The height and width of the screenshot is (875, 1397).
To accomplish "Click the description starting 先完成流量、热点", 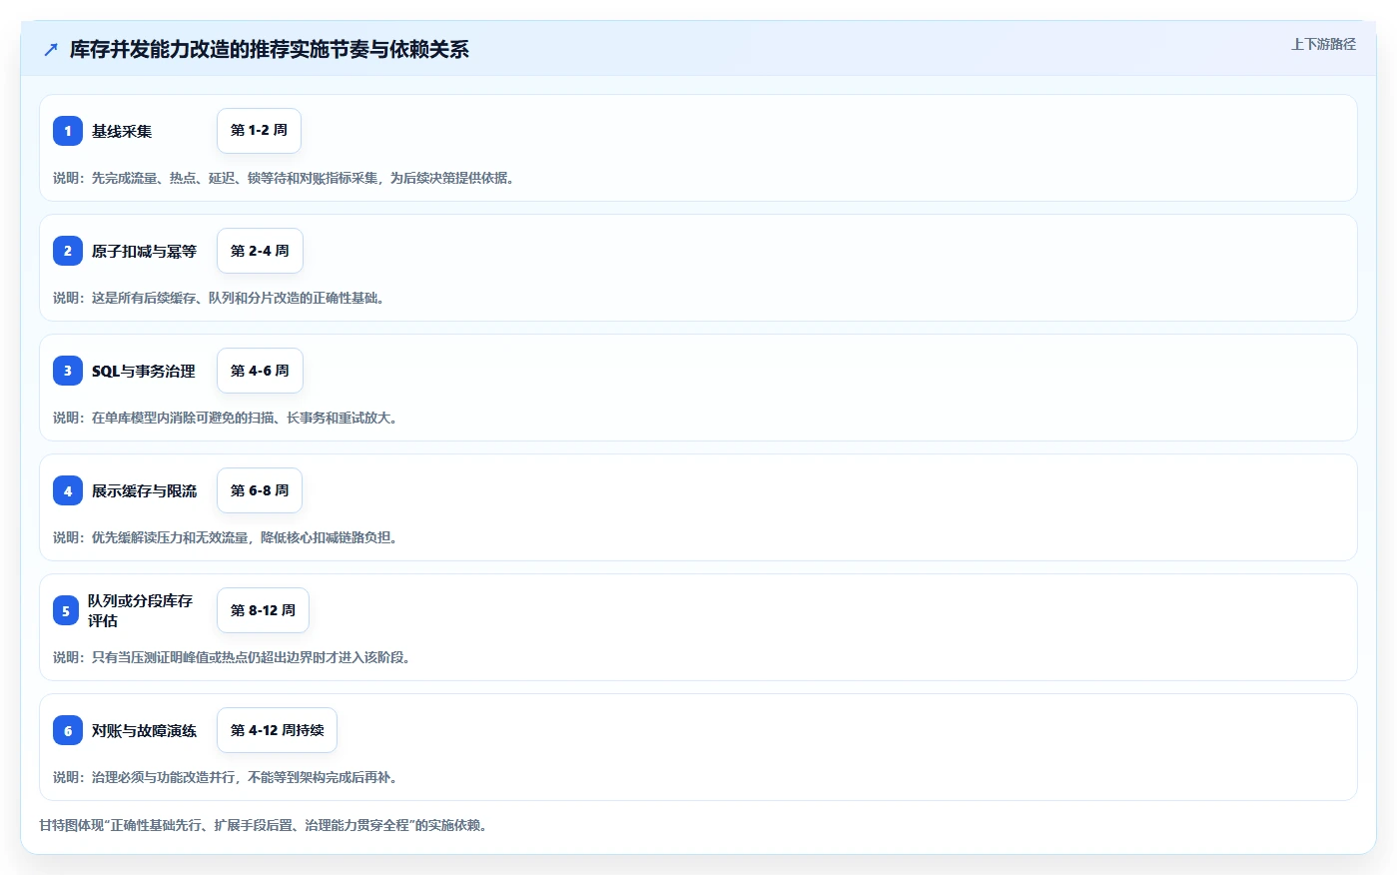I will click(x=284, y=178).
